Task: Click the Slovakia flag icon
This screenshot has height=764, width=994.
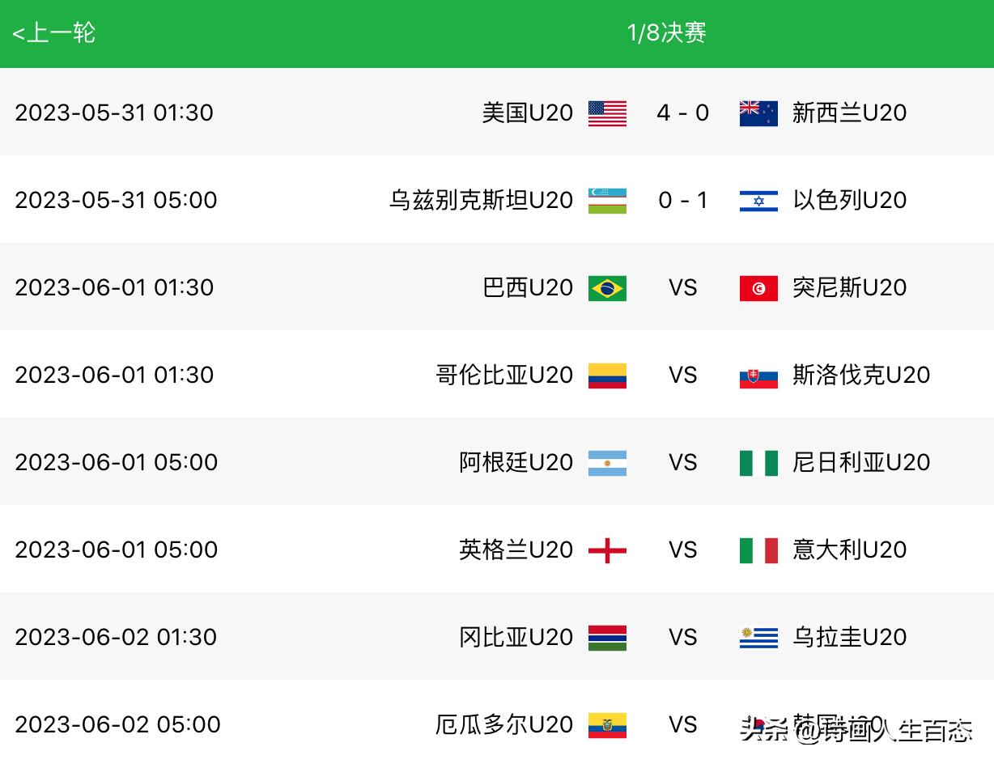Action: coord(758,376)
